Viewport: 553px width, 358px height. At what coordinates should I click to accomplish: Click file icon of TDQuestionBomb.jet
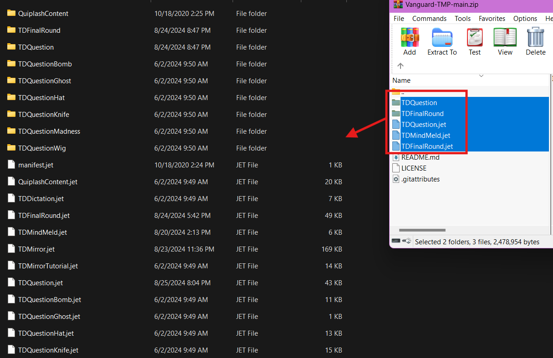[11, 299]
